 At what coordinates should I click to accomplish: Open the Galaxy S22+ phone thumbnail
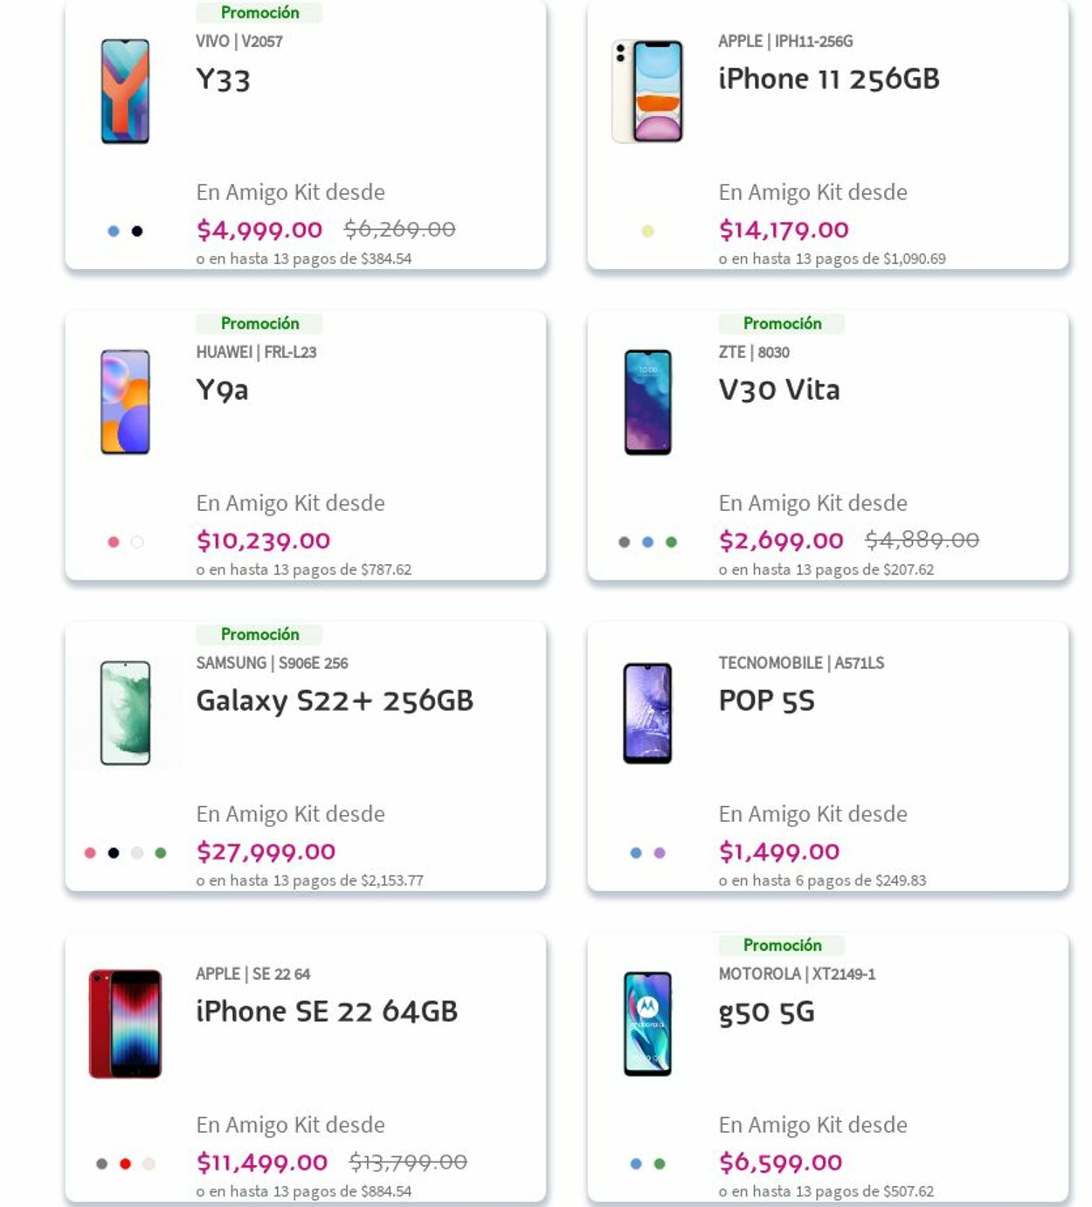126,714
